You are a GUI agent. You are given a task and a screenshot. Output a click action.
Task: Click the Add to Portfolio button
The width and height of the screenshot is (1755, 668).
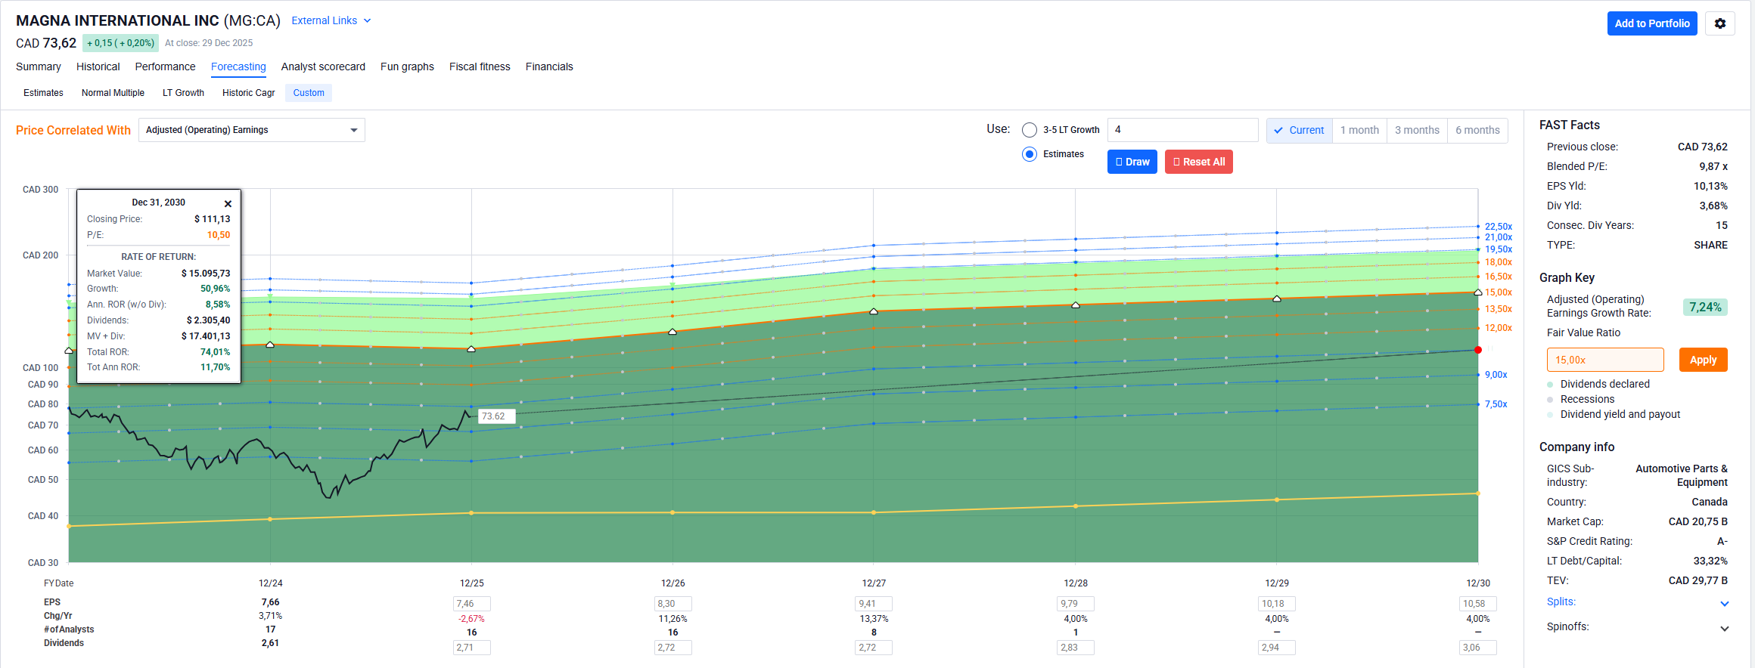click(1651, 23)
